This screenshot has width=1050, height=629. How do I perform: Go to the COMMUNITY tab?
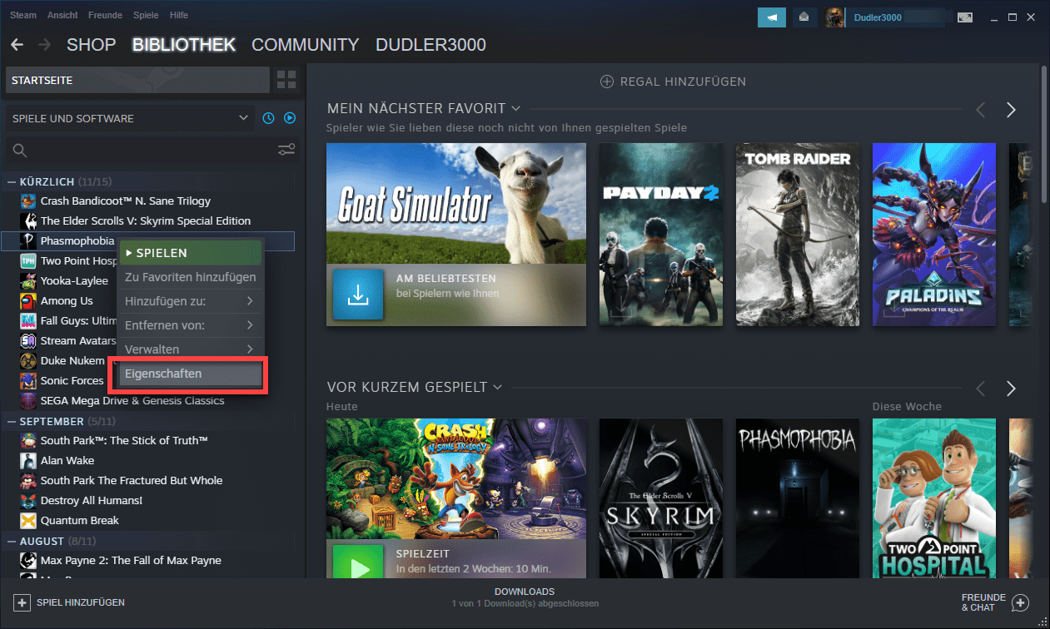[x=306, y=45]
